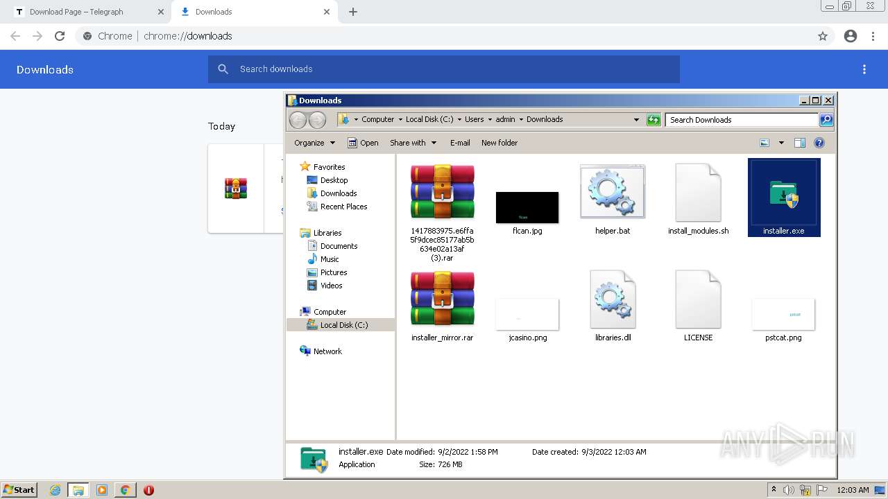The width and height of the screenshot is (888, 499).
Task: Show hidden tray icons arrow
Action: [774, 490]
